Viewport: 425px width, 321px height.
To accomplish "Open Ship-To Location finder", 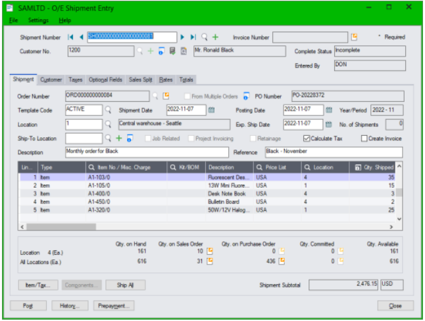I will tap(108, 139).
